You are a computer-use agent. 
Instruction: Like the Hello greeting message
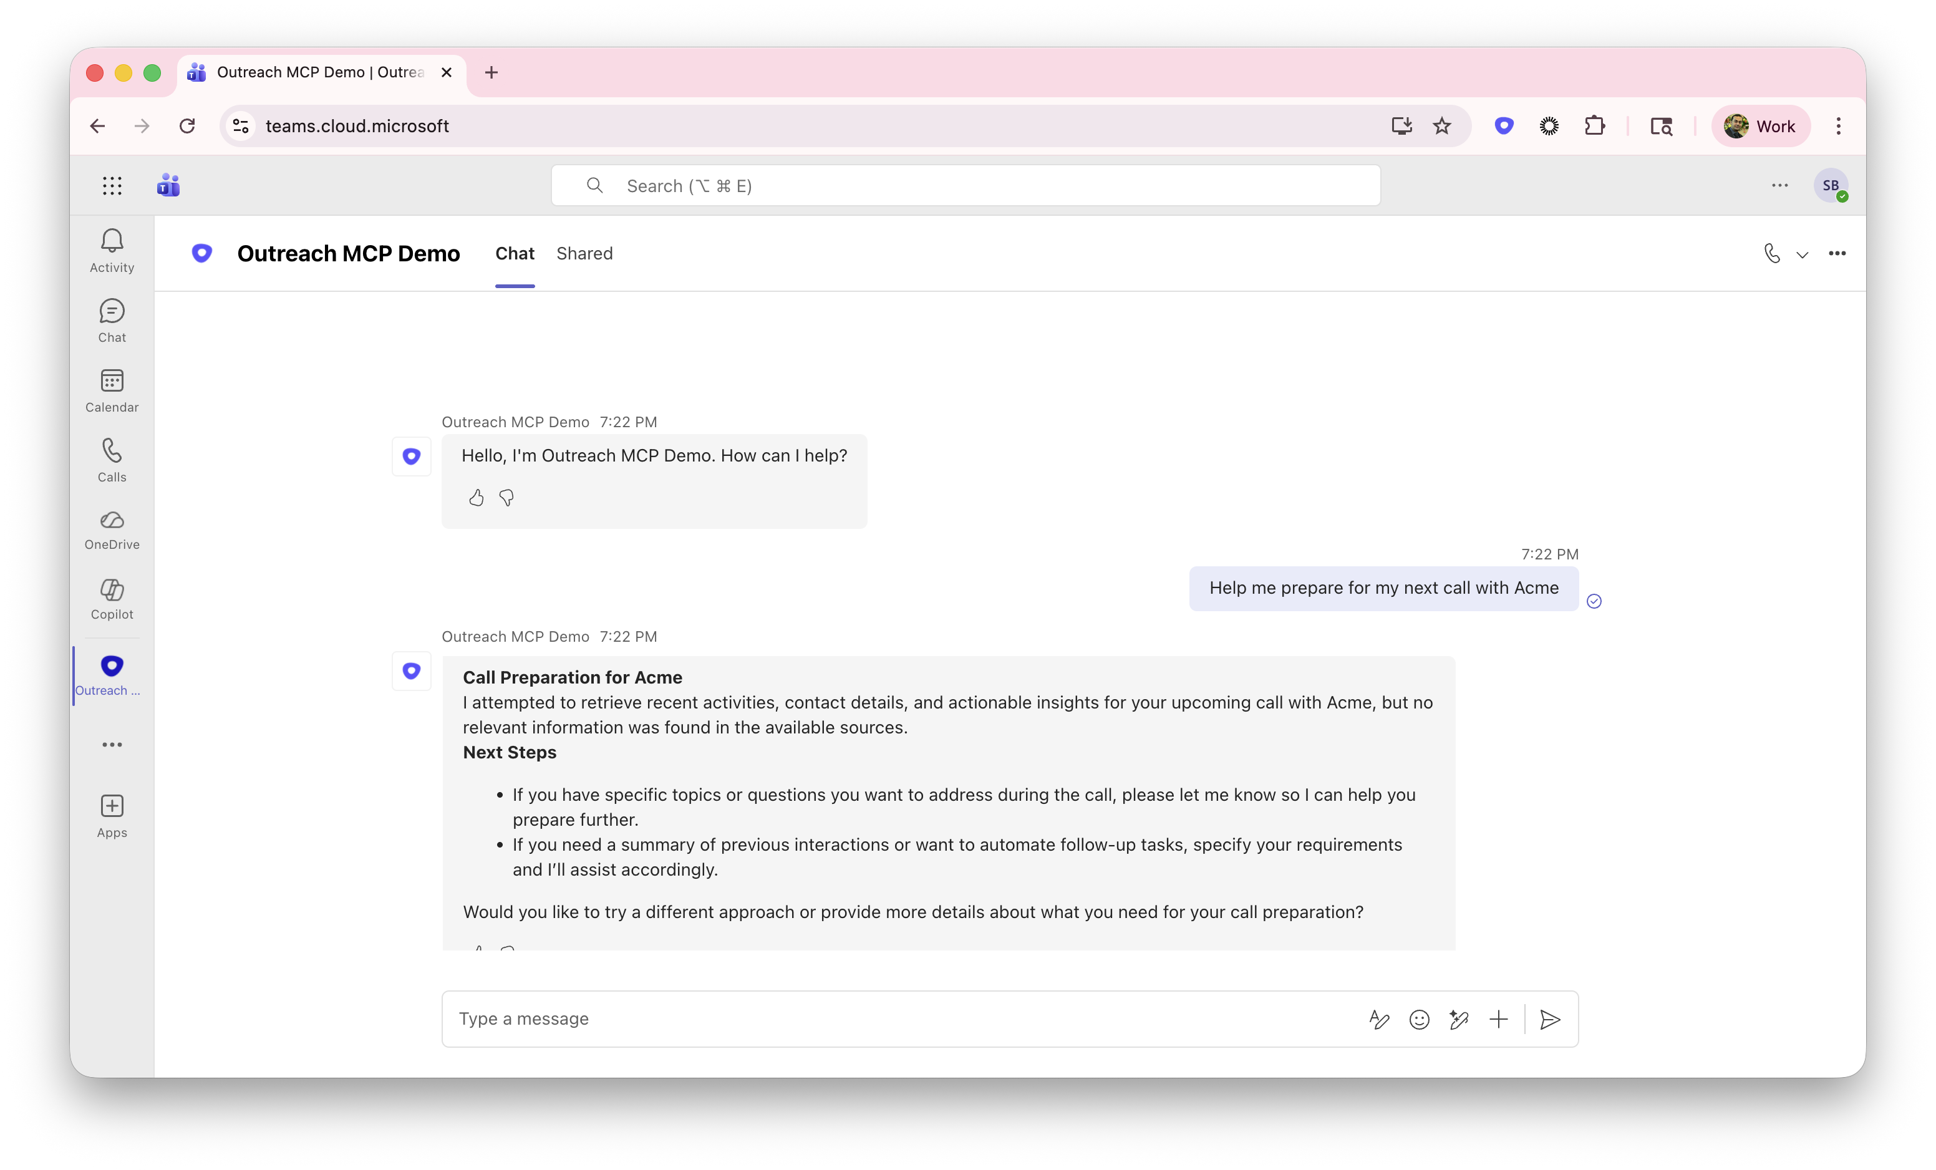[x=476, y=498]
